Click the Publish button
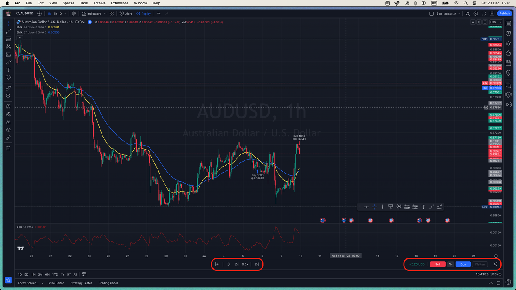 (x=504, y=14)
